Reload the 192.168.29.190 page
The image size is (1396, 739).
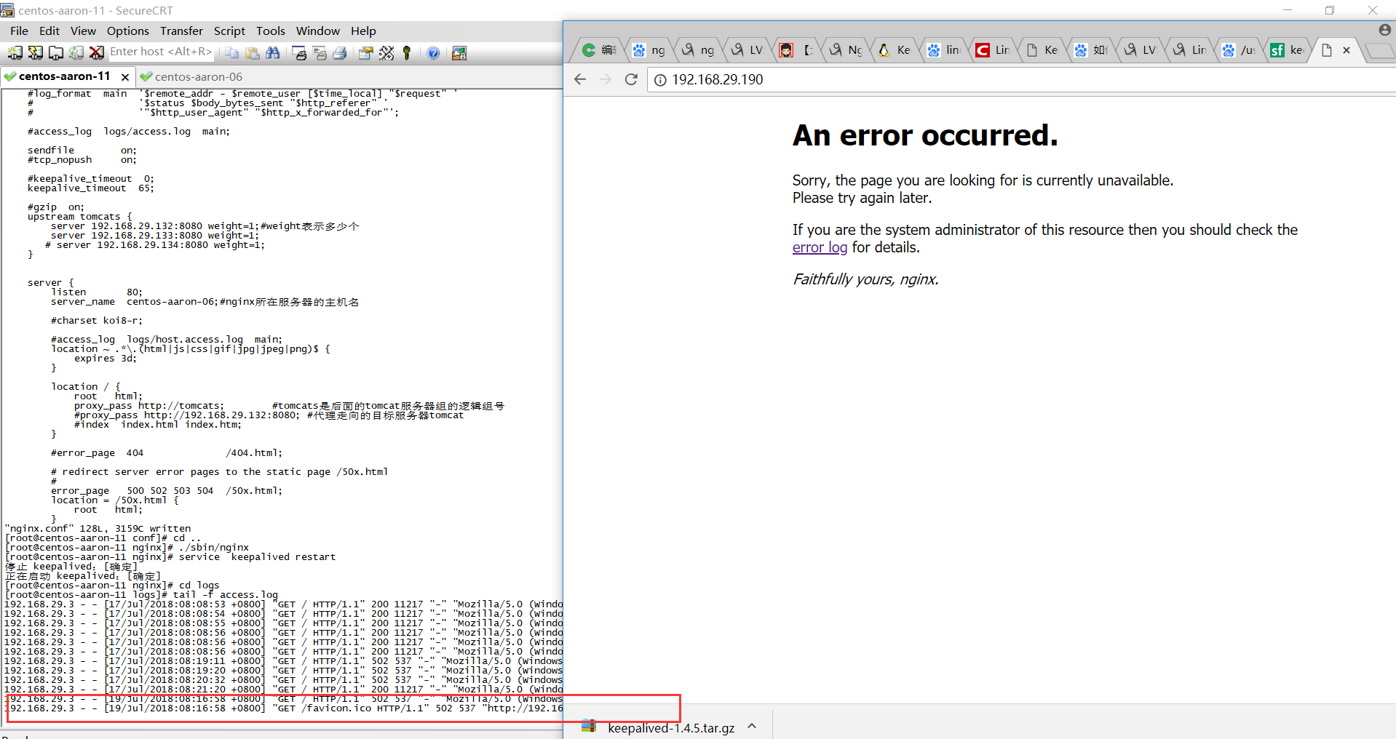(631, 79)
